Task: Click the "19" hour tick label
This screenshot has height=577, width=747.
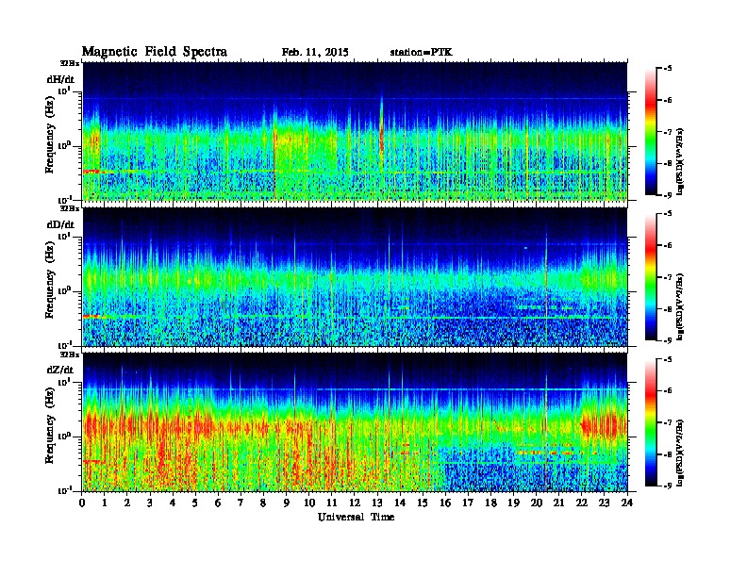Action: click(513, 503)
